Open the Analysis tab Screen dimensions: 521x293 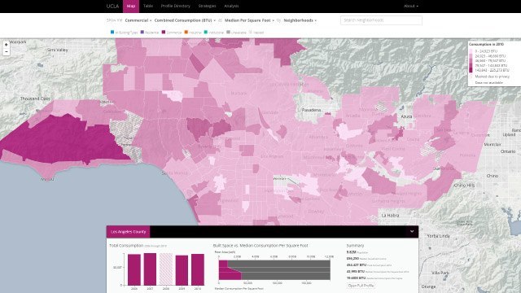[x=231, y=6]
